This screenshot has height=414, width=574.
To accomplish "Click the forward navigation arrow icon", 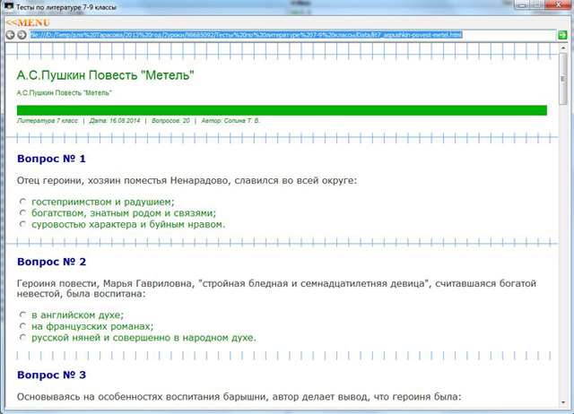I will coord(22,35).
